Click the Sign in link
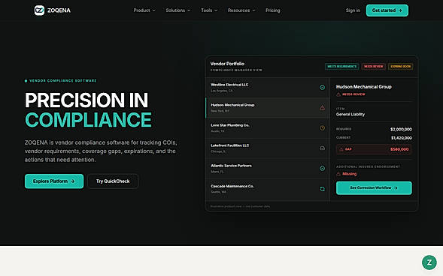This screenshot has height=276, width=443. pos(353,10)
